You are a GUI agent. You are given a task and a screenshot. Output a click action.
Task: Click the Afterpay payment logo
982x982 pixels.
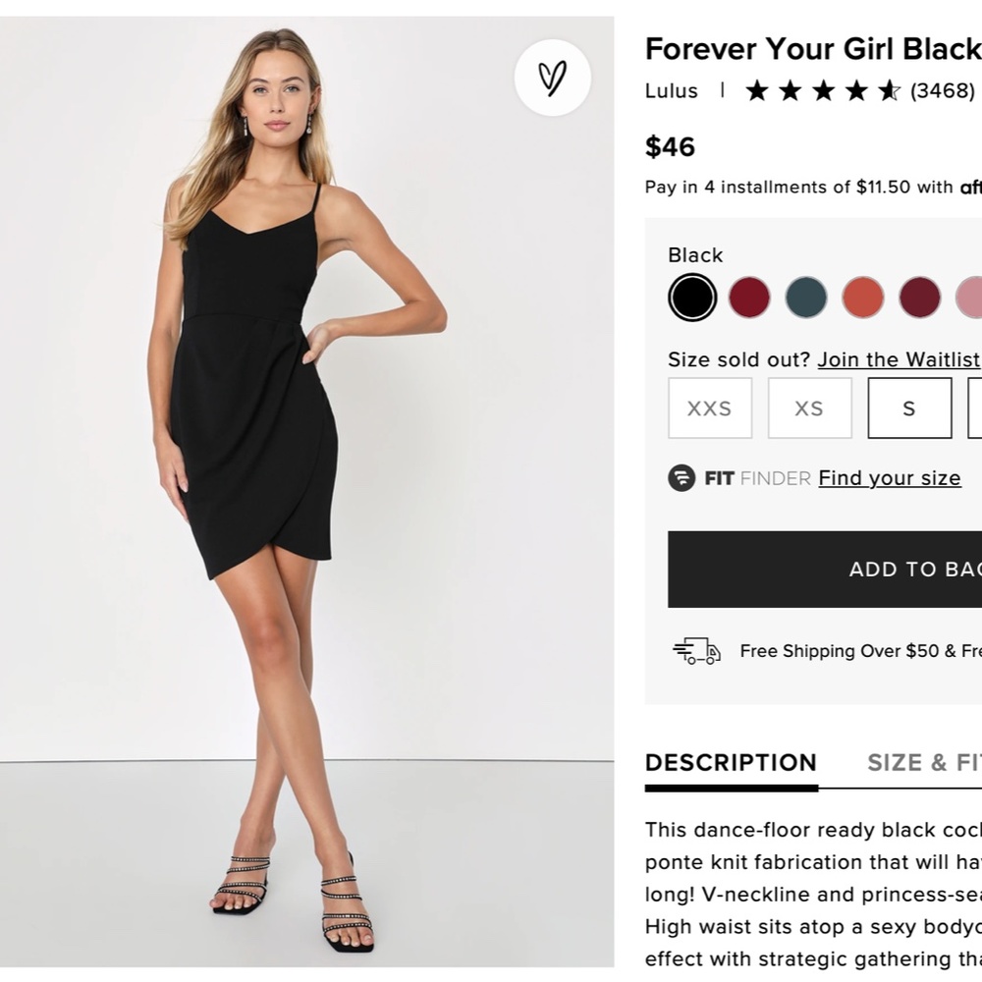[x=970, y=187]
